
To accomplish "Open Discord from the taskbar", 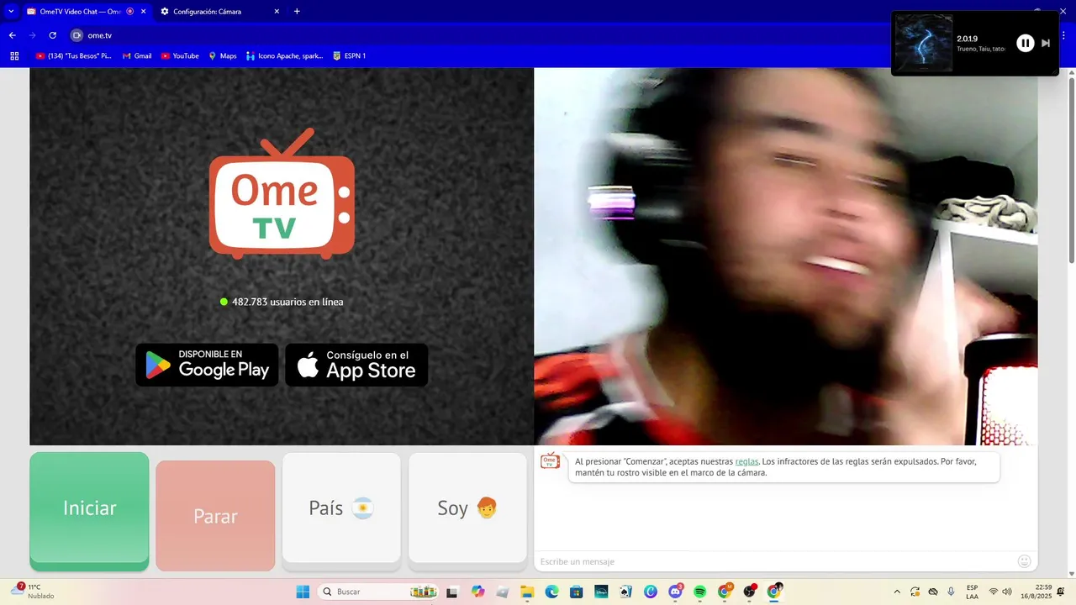I will tap(676, 592).
